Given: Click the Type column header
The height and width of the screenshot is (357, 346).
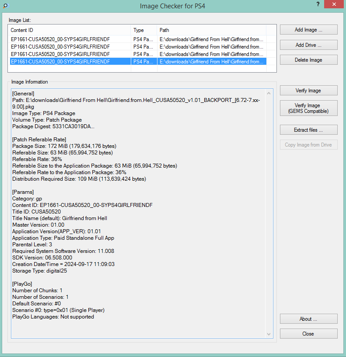Looking at the screenshot, I should point(144,30).
